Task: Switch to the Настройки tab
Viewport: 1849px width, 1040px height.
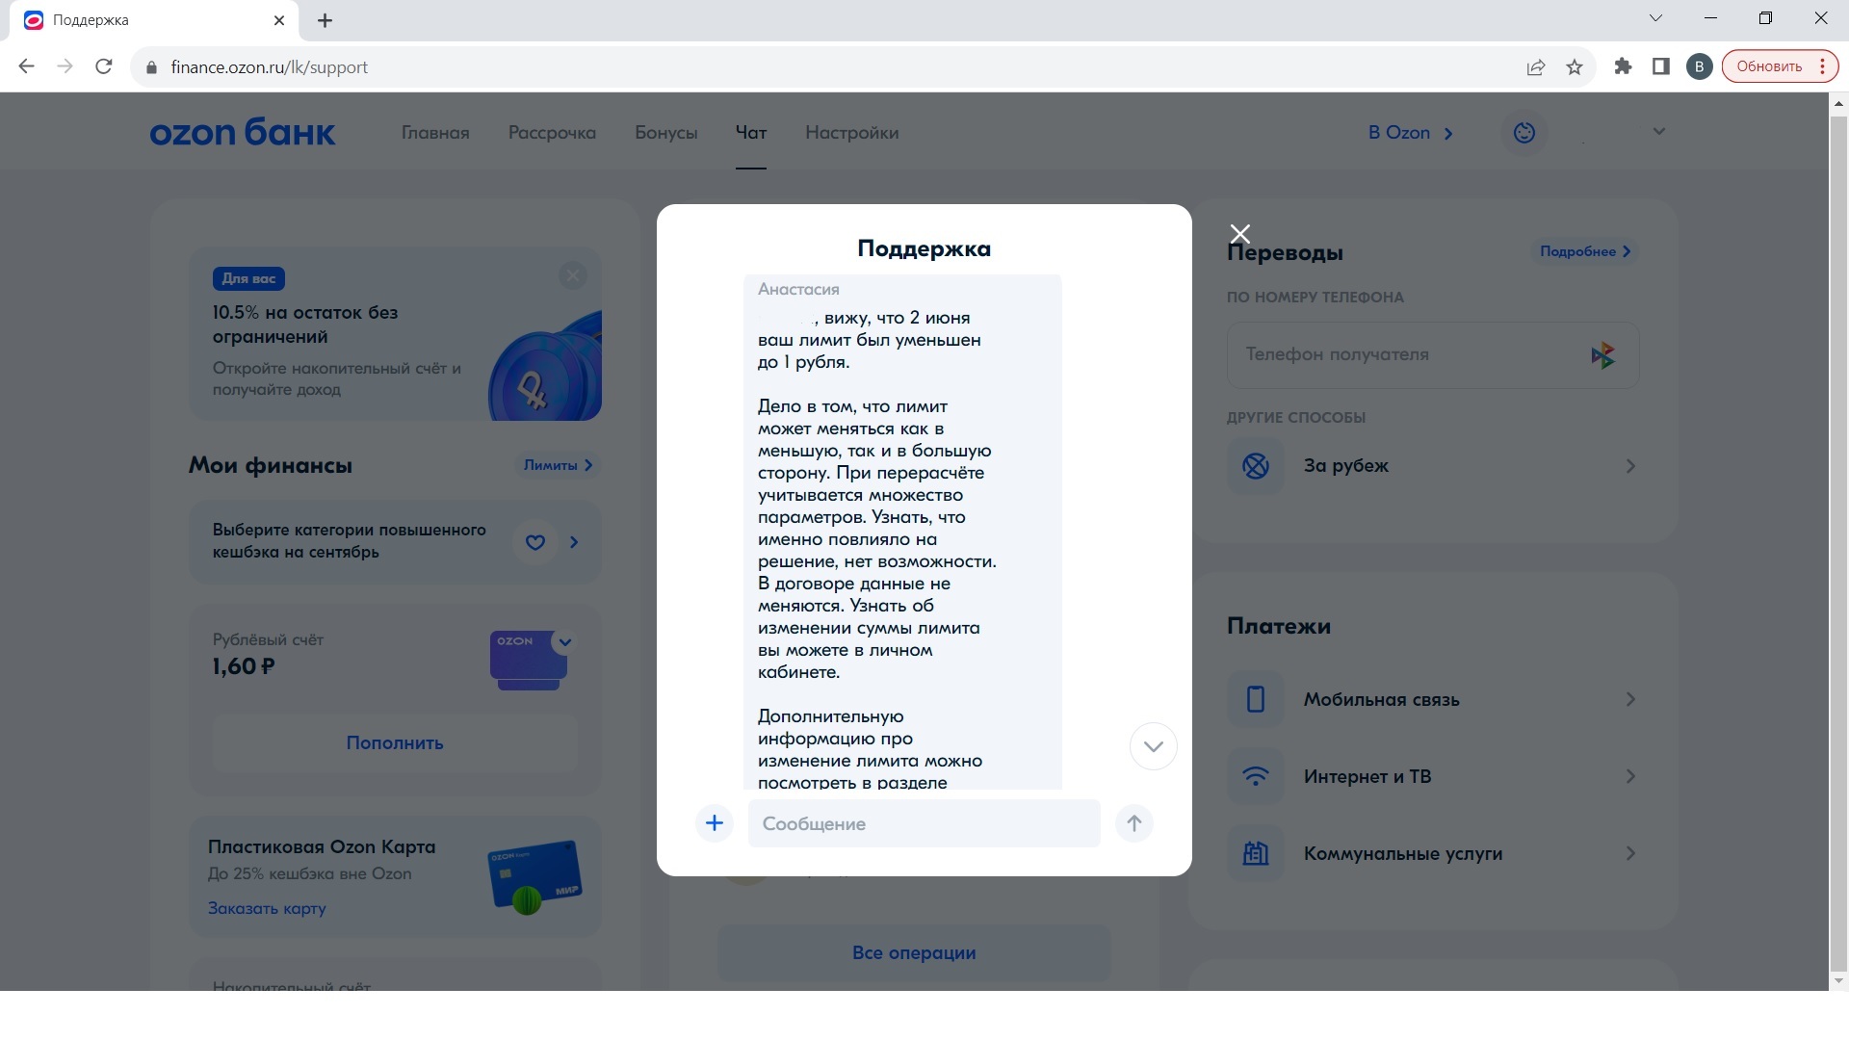Action: [x=851, y=133]
